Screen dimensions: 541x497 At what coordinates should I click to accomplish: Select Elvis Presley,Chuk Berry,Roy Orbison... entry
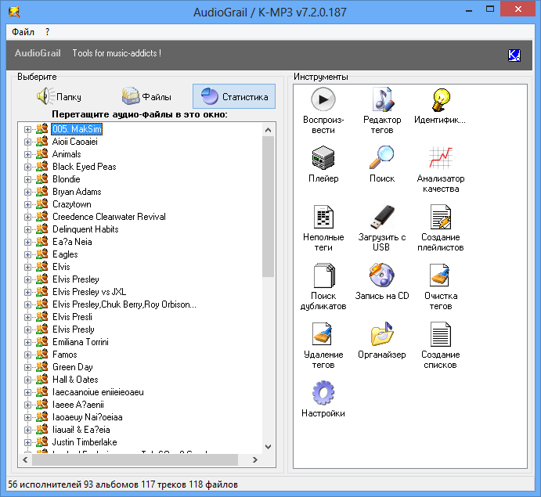click(x=124, y=304)
